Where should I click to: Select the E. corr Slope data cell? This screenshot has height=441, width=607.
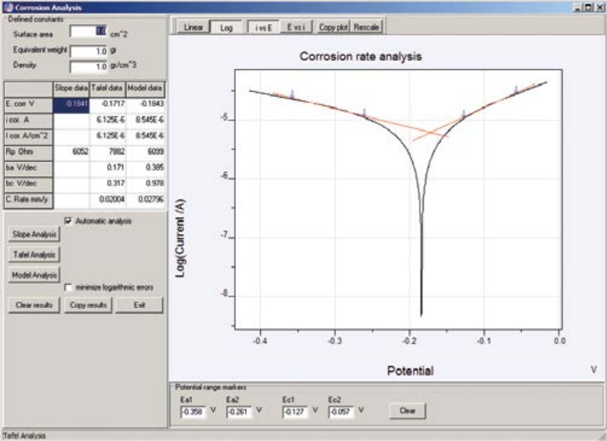70,104
